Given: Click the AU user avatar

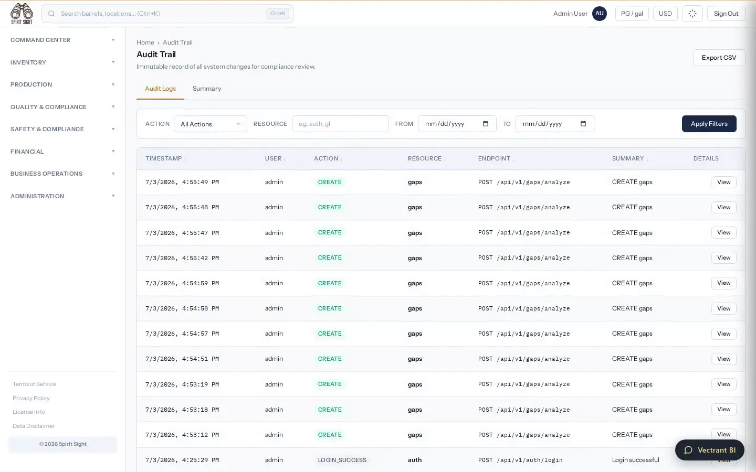Looking at the screenshot, I should point(600,14).
